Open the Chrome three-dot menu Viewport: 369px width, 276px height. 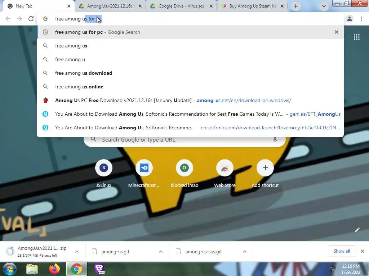point(361,19)
